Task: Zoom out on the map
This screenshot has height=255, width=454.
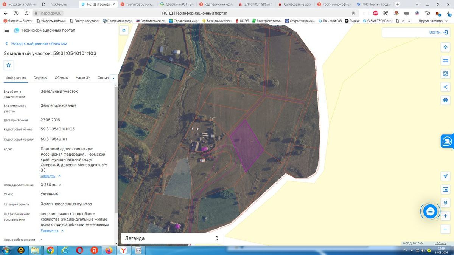Action: click(x=445, y=229)
